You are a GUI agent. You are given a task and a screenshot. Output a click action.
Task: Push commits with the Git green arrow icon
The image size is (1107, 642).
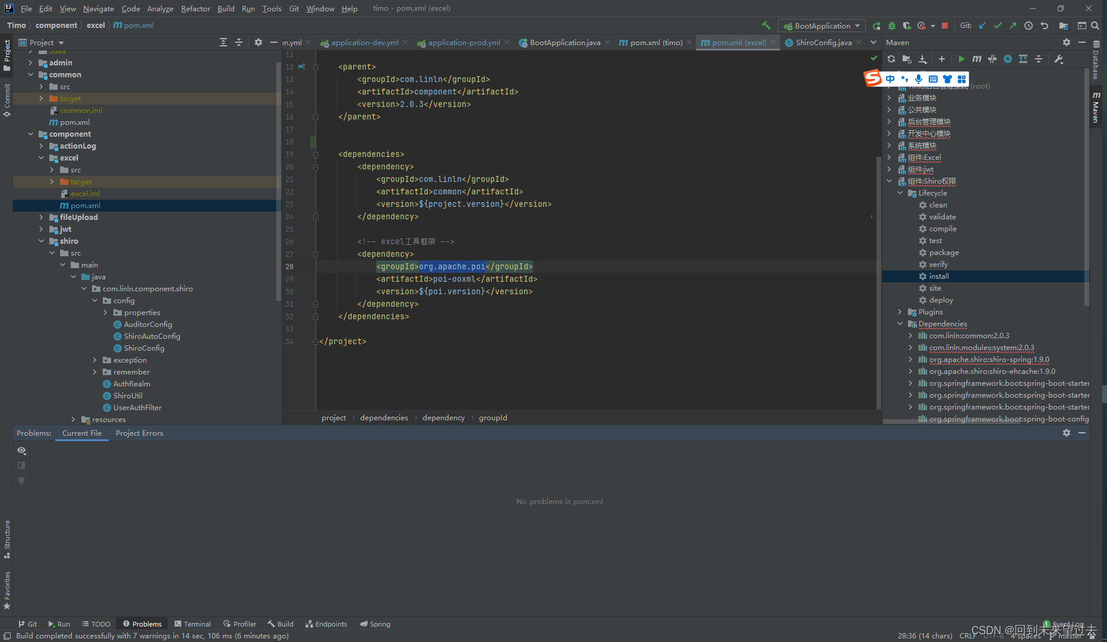tap(1013, 26)
